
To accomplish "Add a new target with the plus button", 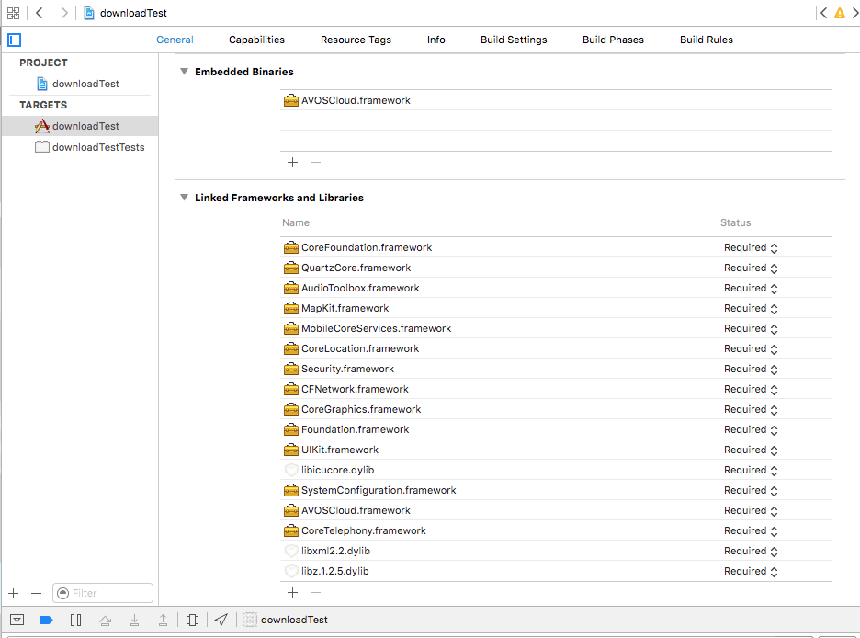I will tap(14, 593).
